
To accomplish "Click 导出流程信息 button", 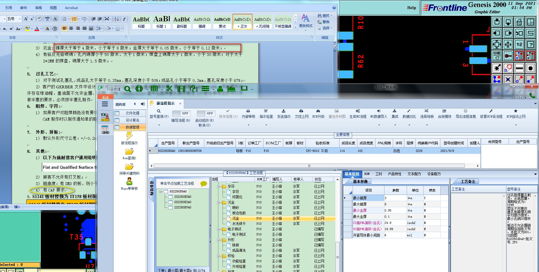I will tap(466, 114).
